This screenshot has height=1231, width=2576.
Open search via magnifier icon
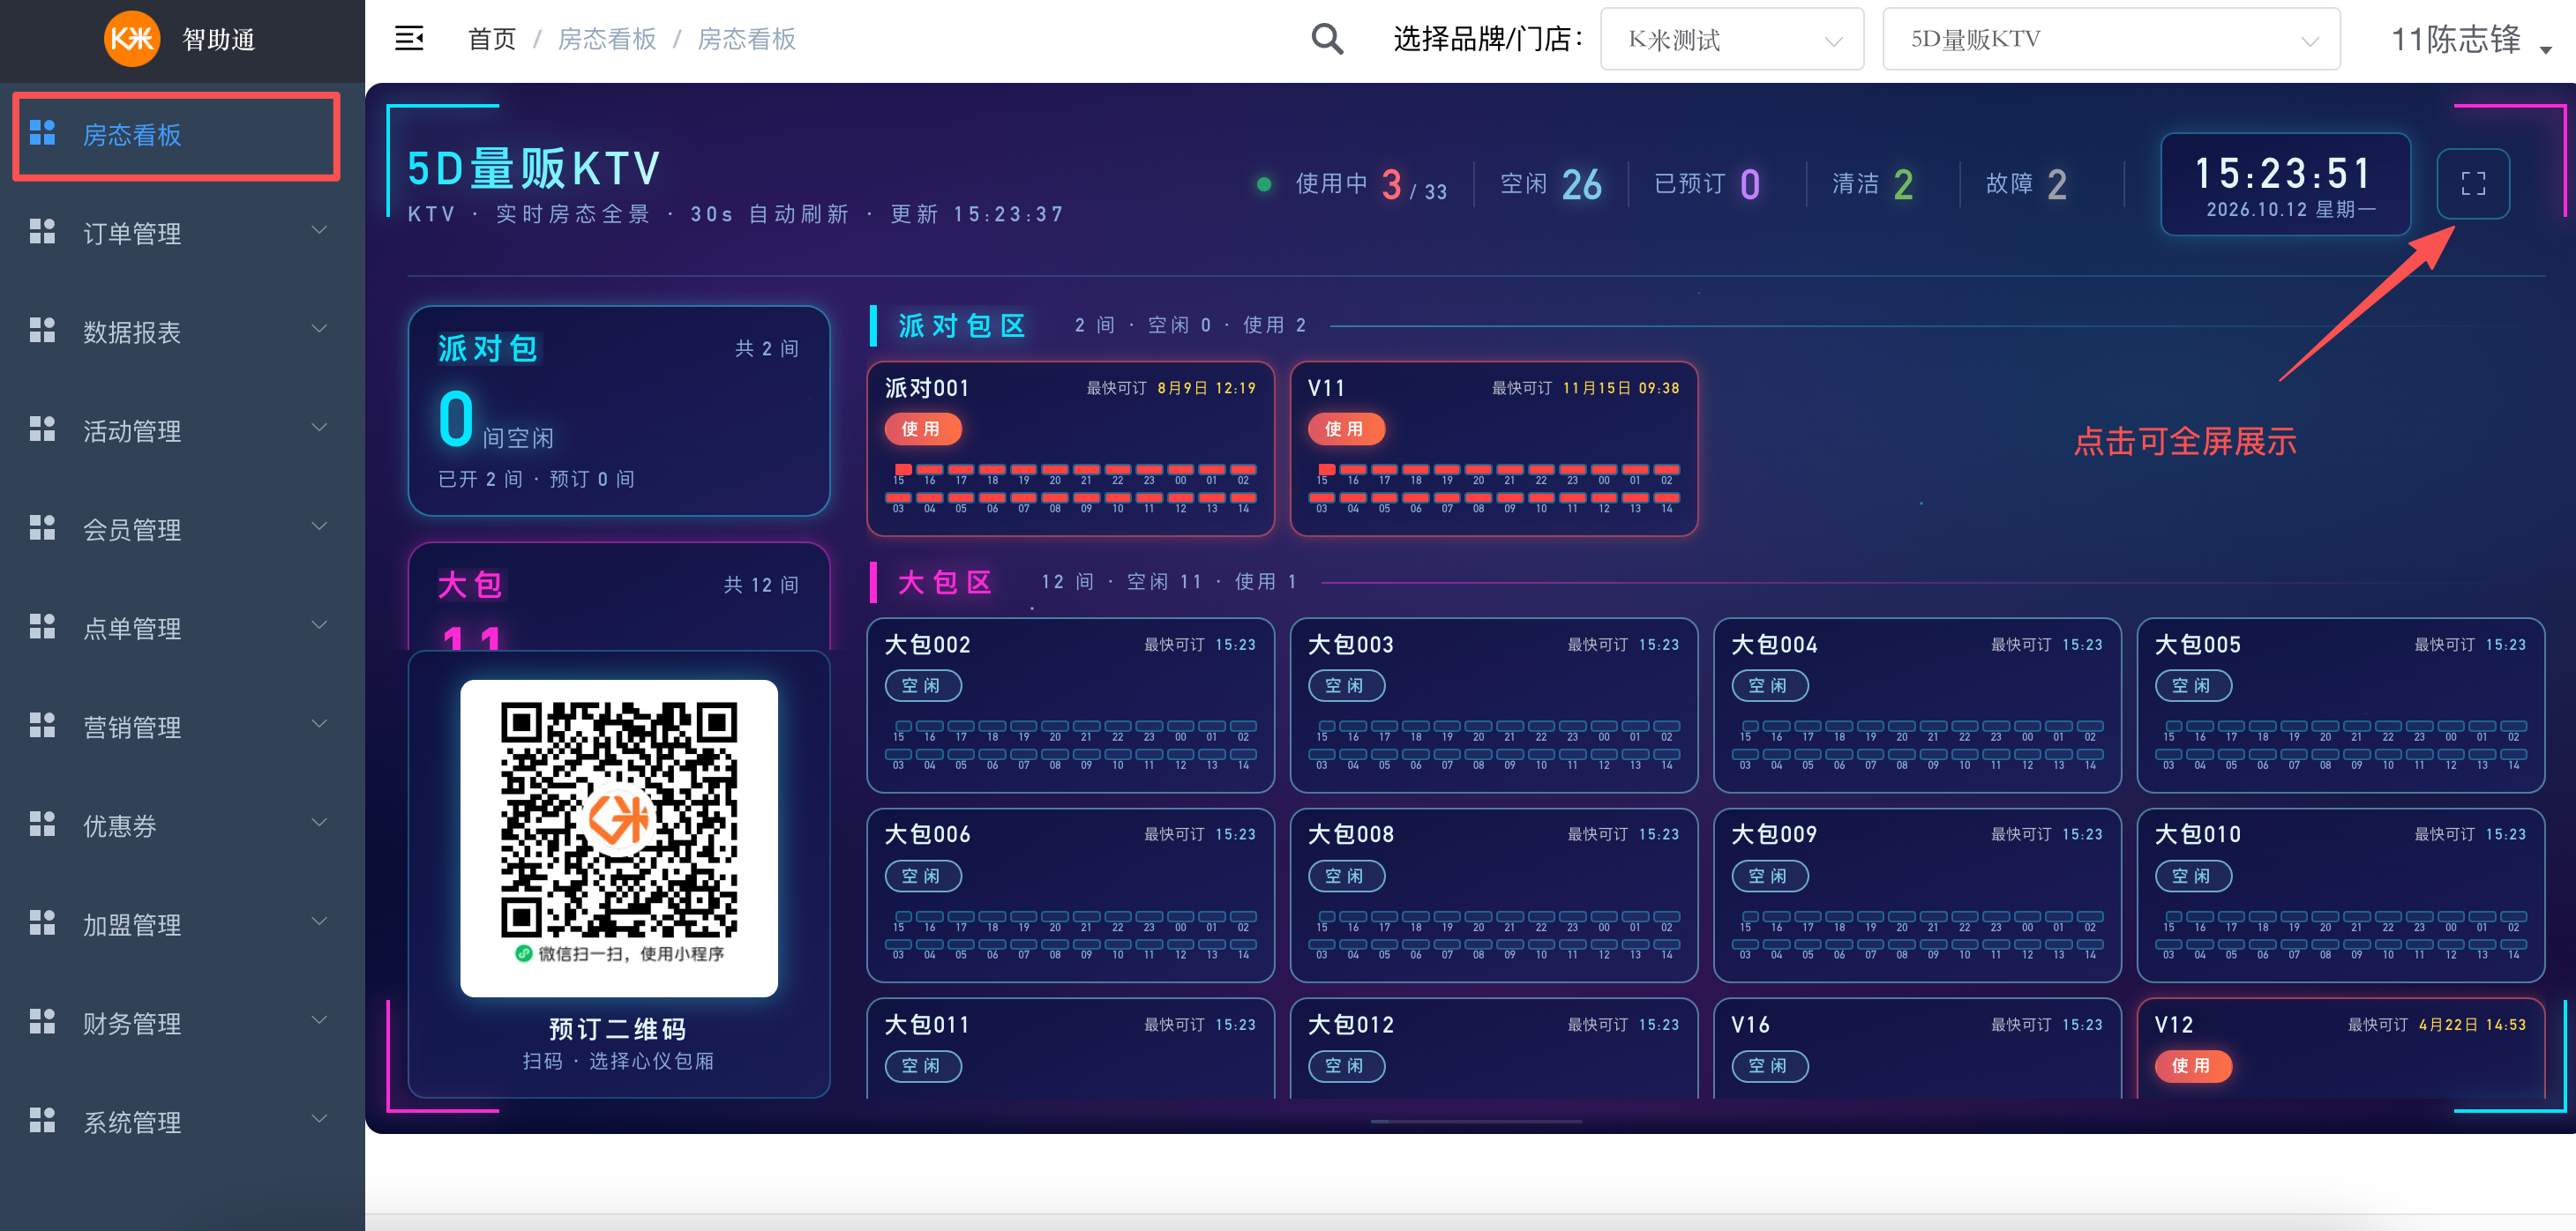(1327, 39)
